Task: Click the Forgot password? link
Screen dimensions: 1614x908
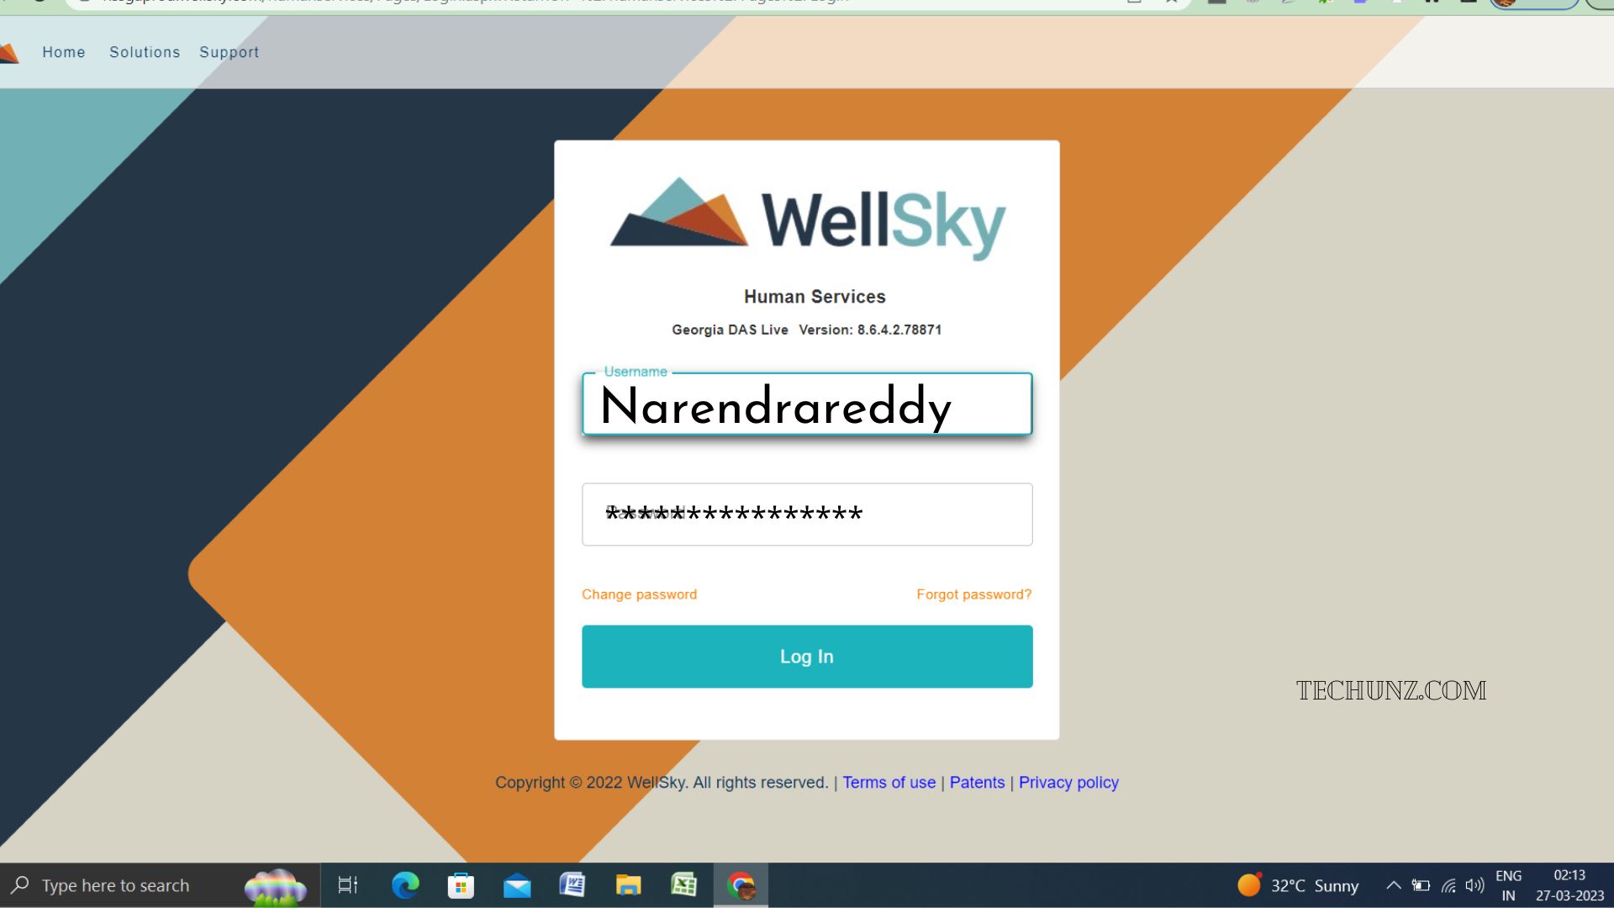Action: 973,594
